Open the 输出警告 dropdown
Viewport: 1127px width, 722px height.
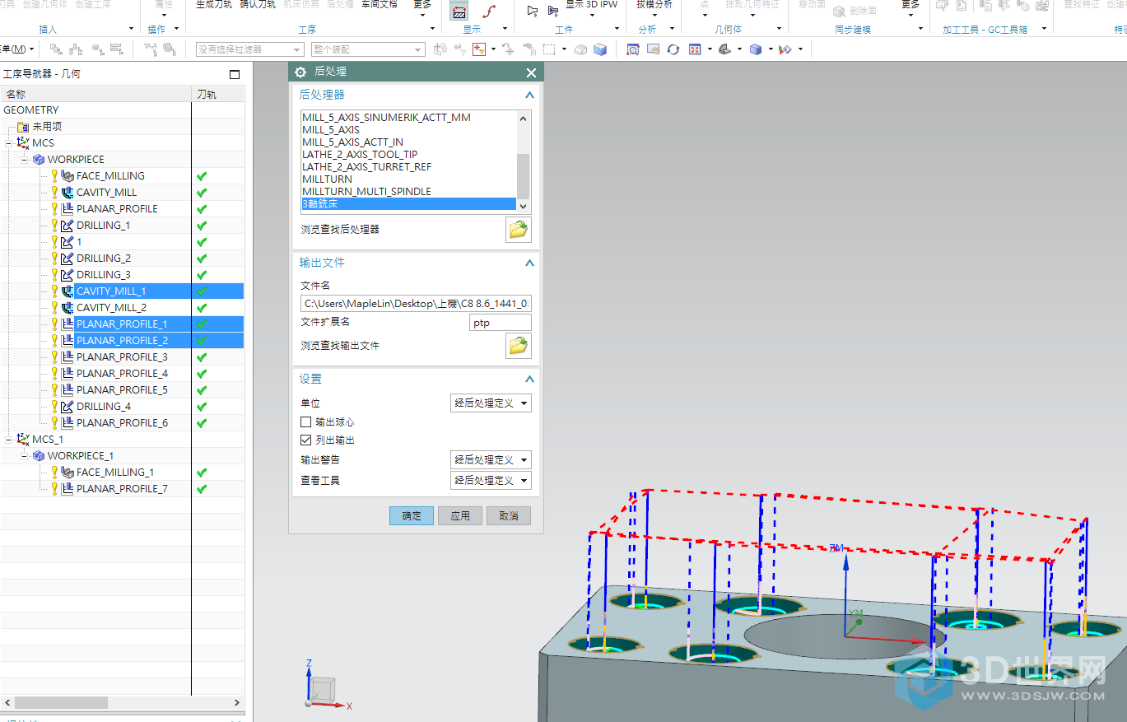point(491,460)
